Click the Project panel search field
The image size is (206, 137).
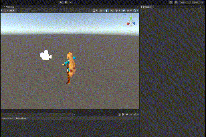click(x=96, y=114)
